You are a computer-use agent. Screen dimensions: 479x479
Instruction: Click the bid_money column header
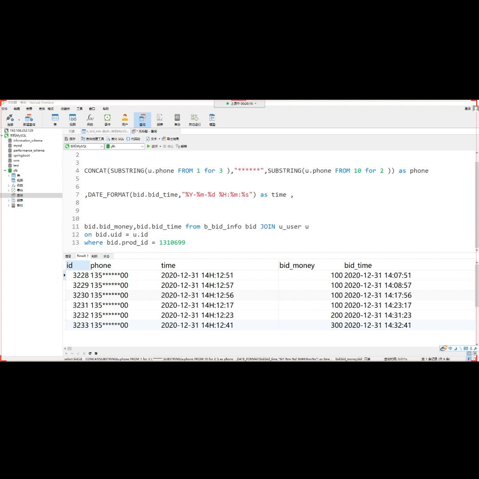point(297,266)
